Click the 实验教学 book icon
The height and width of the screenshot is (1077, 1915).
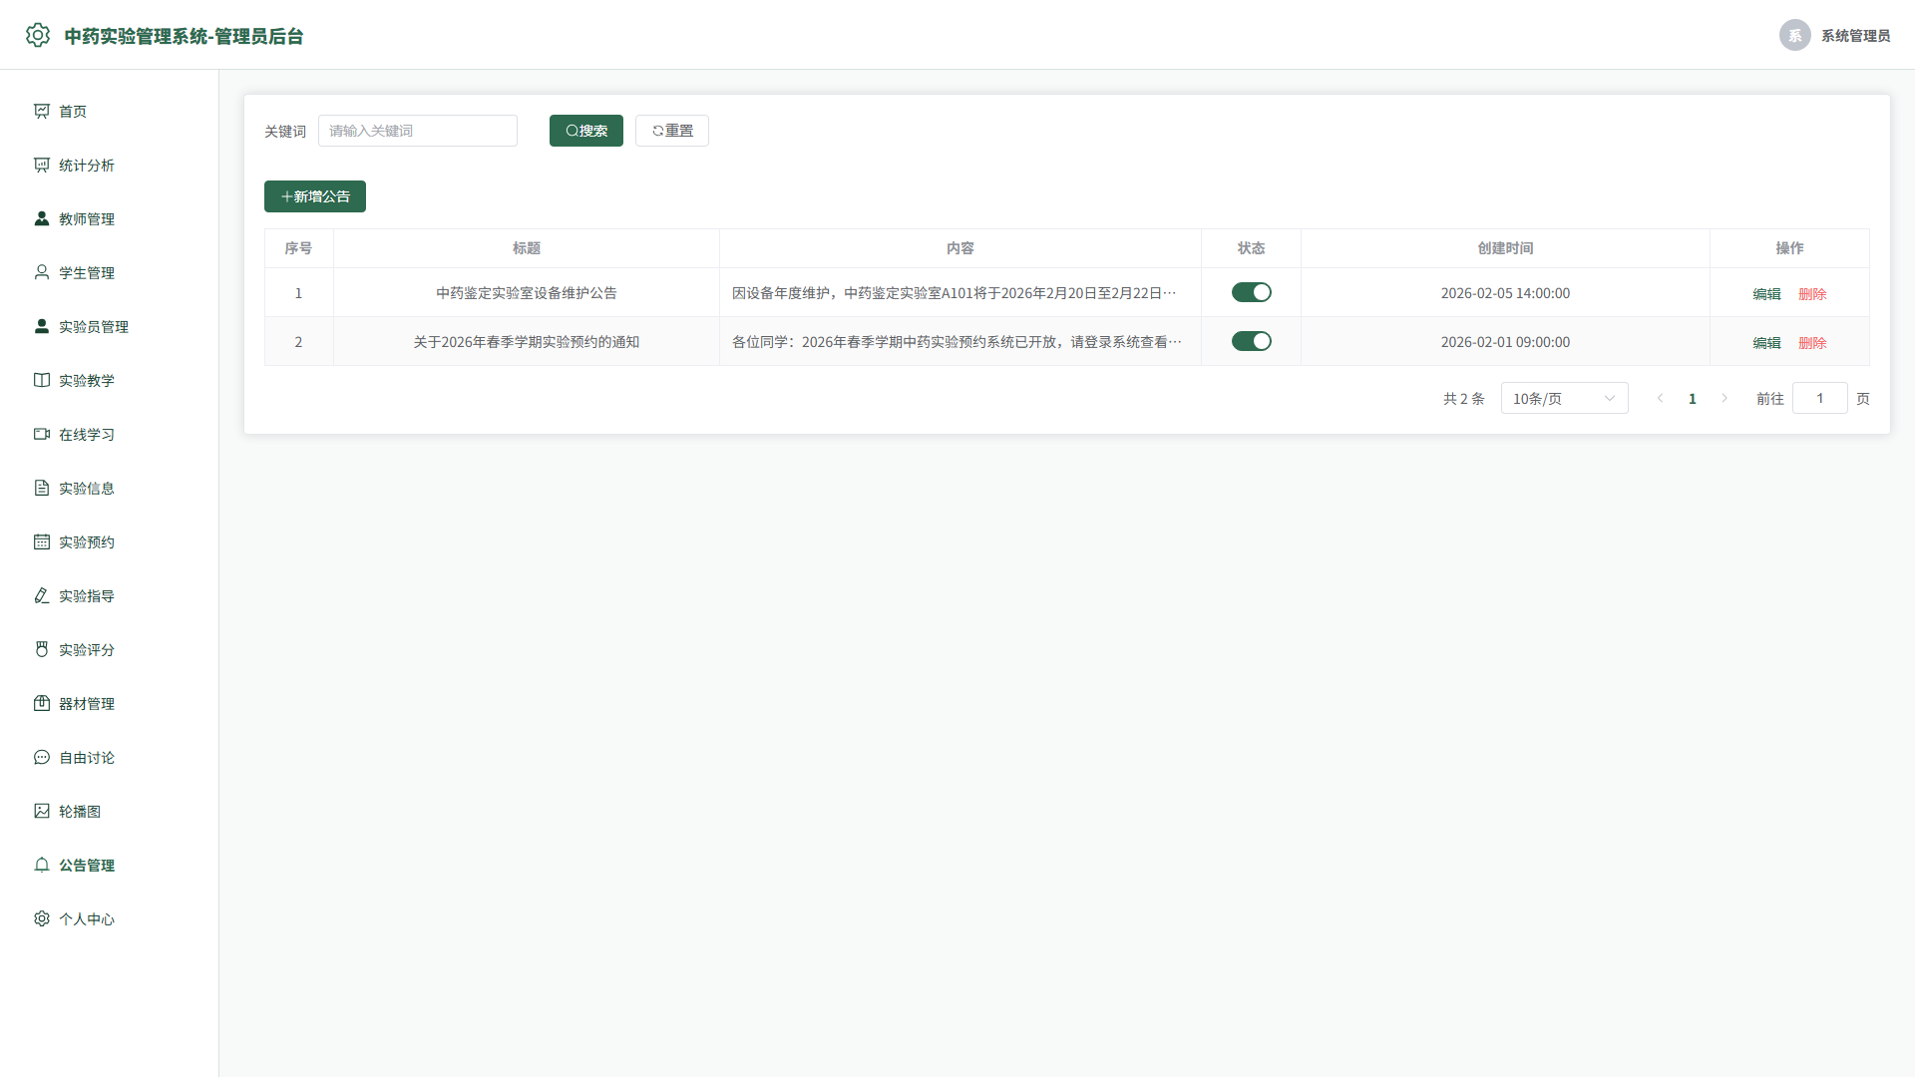coord(42,380)
